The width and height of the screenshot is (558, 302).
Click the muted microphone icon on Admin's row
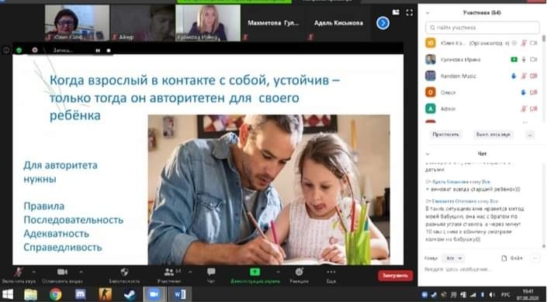[524, 108]
